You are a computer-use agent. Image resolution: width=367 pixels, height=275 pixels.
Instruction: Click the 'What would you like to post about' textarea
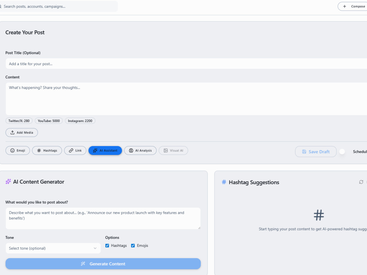pos(103,218)
